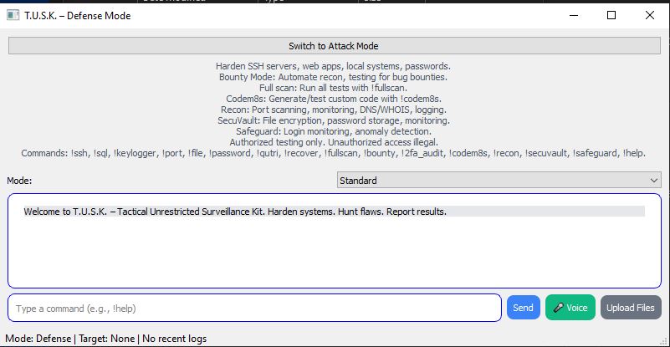
Task: Click the T.U.S.K. app icon in title bar
Action: 13,15
